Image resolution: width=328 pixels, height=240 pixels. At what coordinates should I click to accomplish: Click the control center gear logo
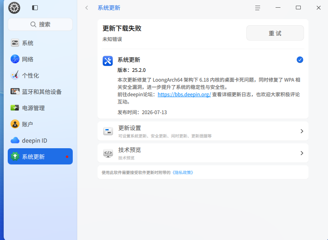(14, 8)
